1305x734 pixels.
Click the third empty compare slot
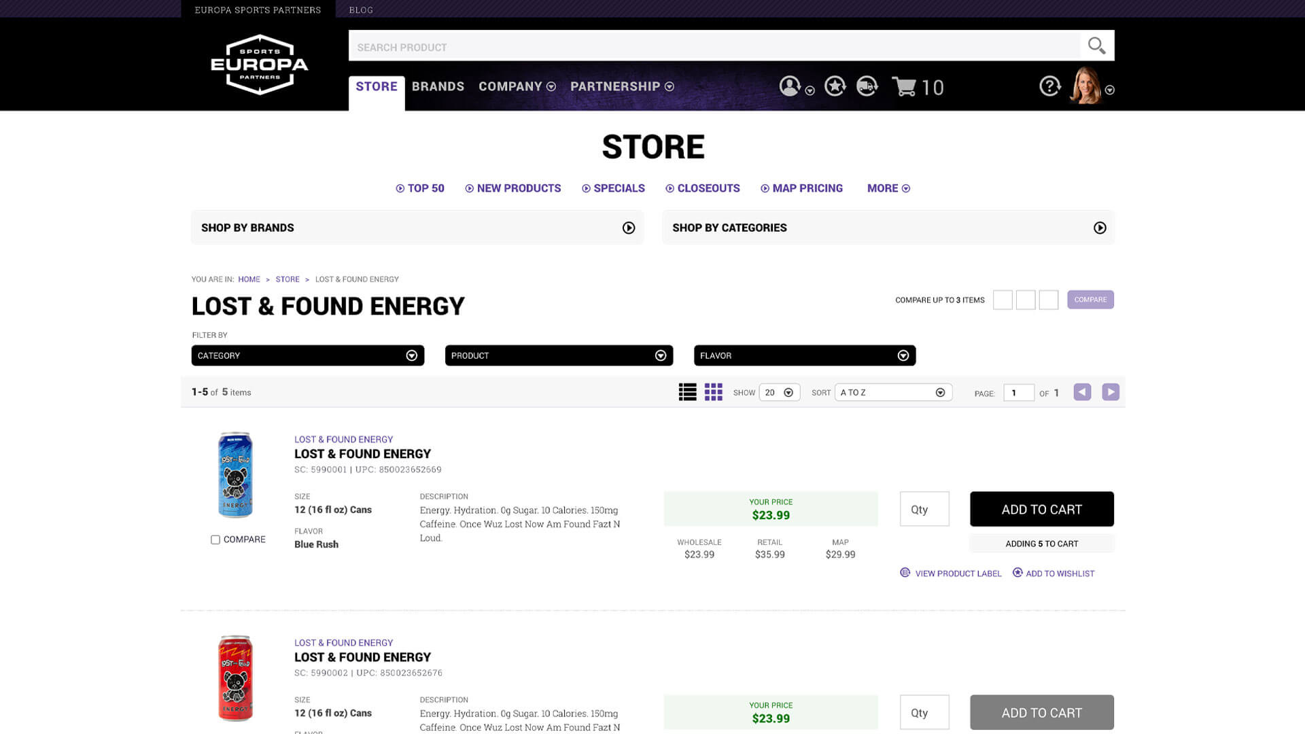pyautogui.click(x=1048, y=300)
